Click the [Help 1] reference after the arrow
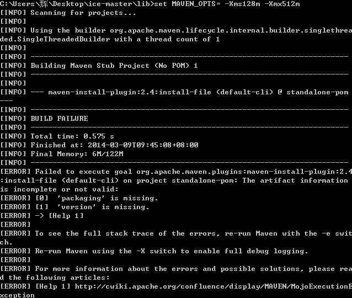This screenshot has height=298, width=352. pyautogui.click(x=66, y=216)
